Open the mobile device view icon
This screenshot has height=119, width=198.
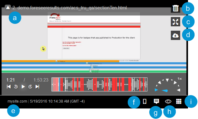[x=145, y=101]
